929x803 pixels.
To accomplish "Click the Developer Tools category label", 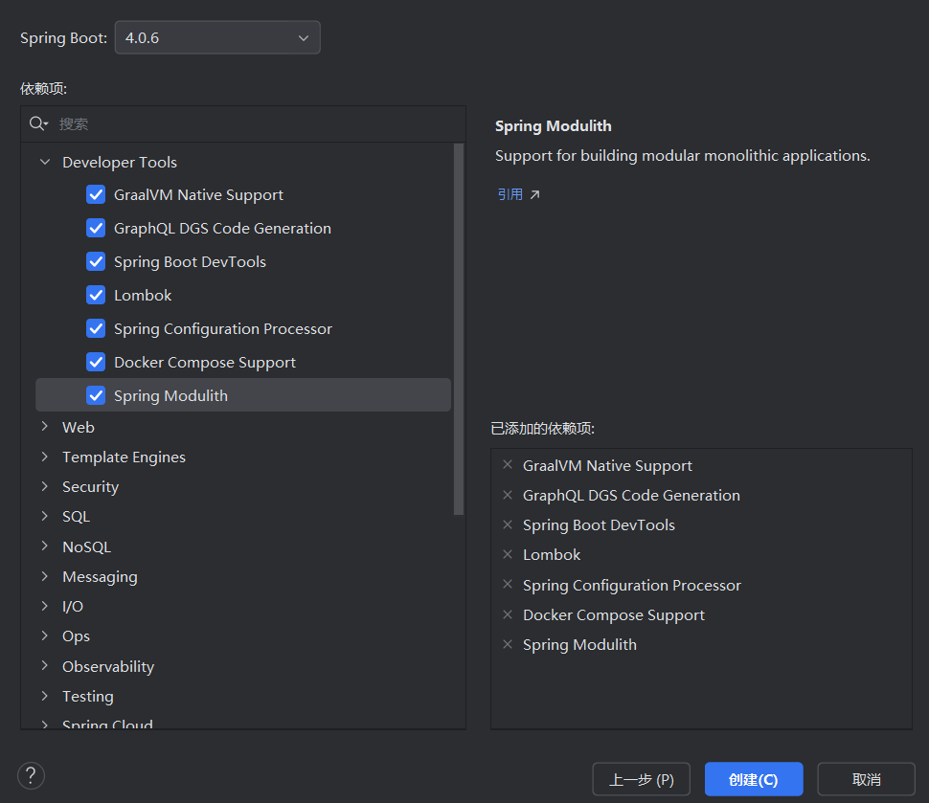I will [x=120, y=163].
